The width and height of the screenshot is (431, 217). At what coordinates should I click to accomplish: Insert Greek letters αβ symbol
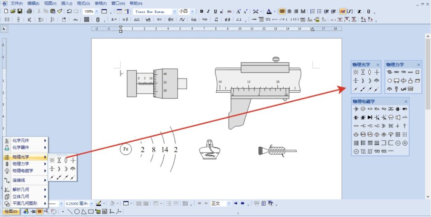coord(125,19)
